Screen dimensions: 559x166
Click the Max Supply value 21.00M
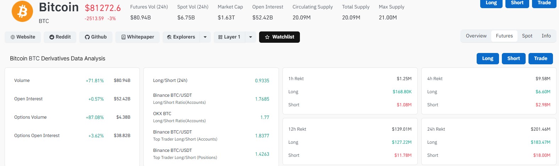[x=388, y=18]
